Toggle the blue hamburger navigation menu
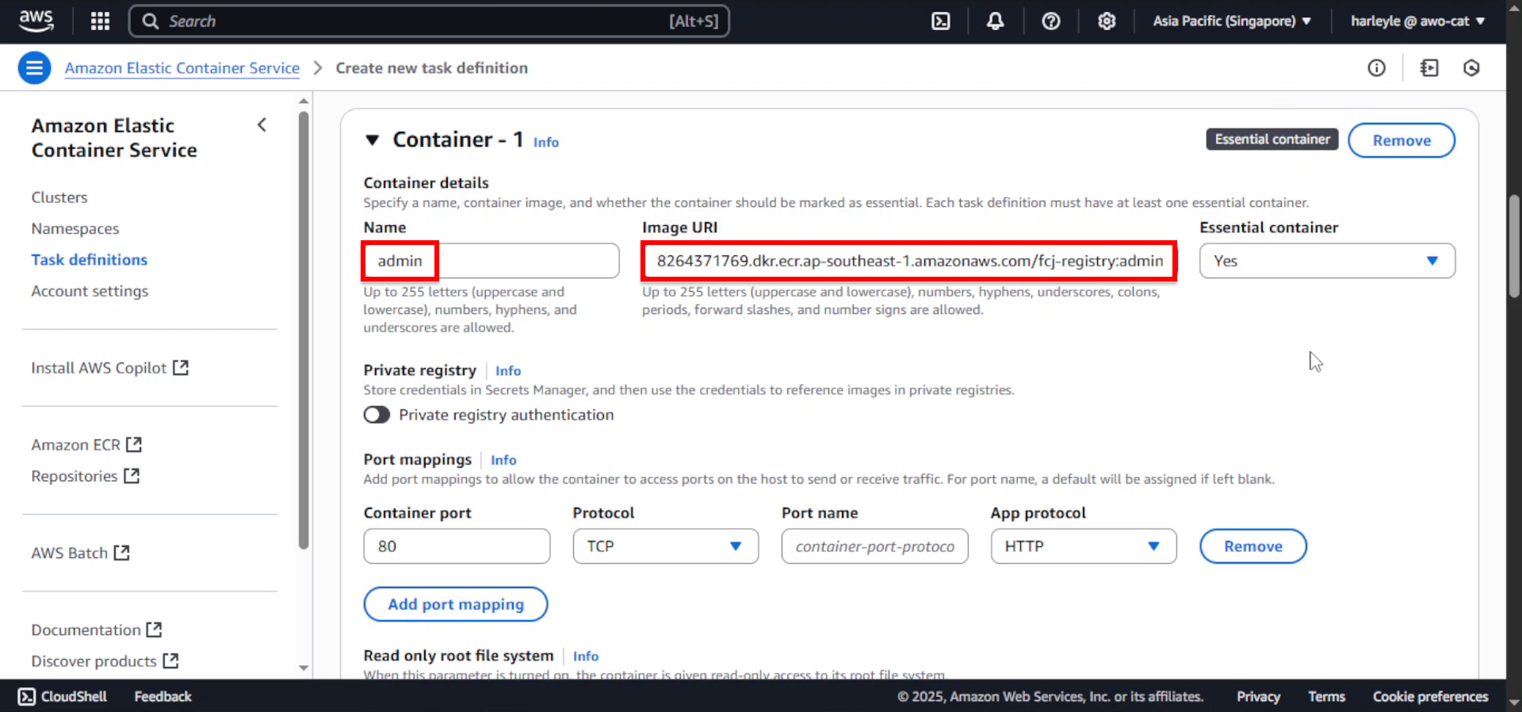Screen dimensions: 1522x712 (34, 68)
